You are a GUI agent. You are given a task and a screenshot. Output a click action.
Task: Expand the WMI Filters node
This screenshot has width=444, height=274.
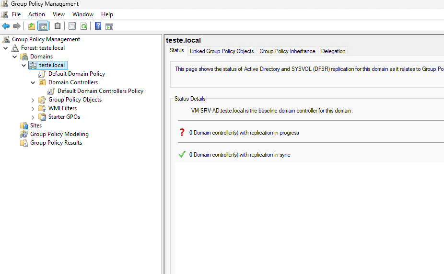[33, 108]
